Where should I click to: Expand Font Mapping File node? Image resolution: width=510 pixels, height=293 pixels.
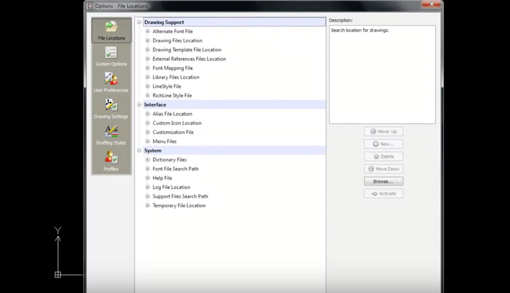click(148, 68)
